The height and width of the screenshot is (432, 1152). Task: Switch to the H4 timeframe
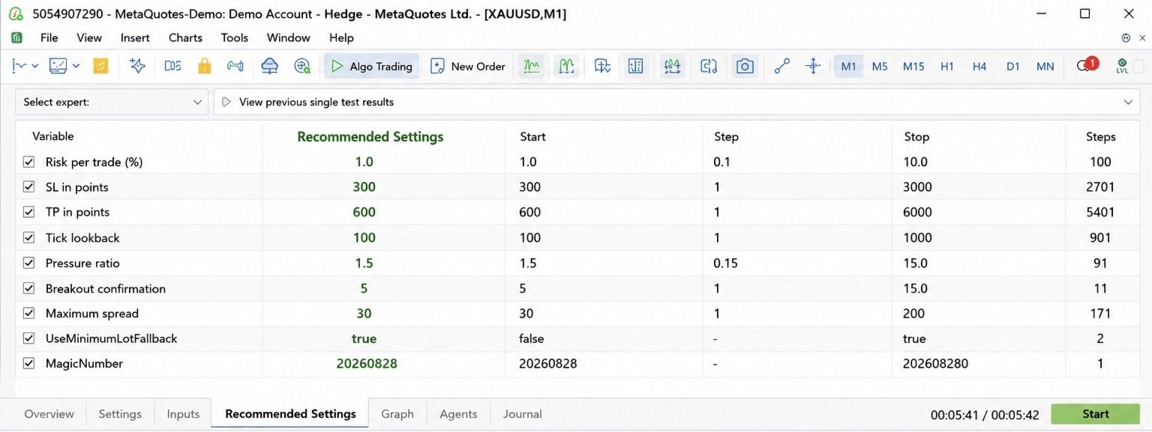979,66
